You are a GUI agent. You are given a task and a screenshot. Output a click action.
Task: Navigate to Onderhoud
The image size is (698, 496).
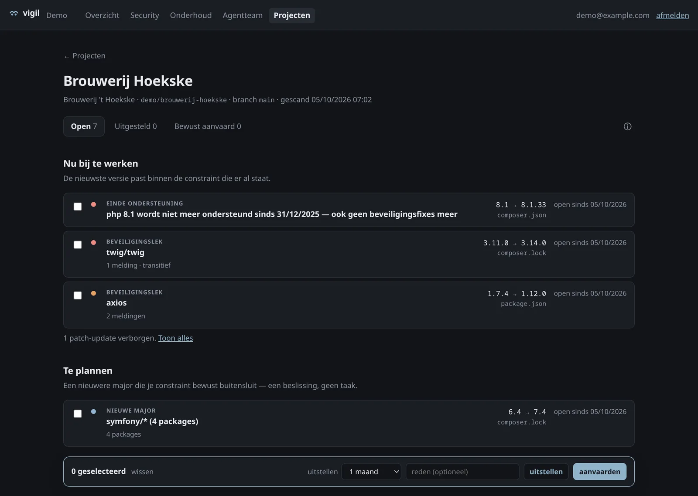[191, 15]
